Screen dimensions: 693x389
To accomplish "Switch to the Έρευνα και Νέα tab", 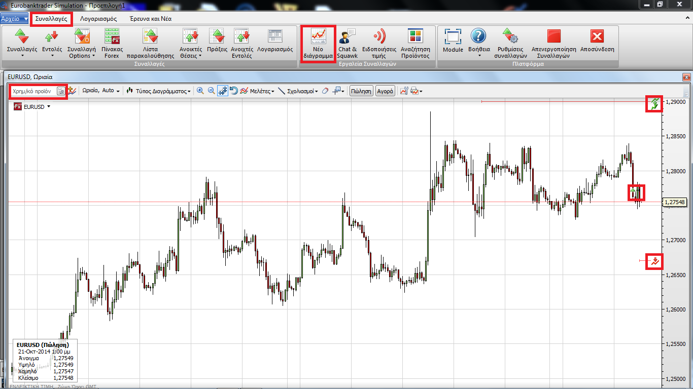I will pyautogui.click(x=150, y=19).
